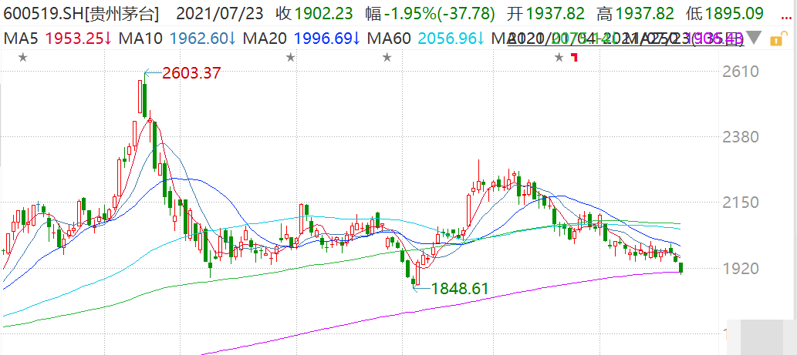Click the change value 幅 -1.95%(-37.78)
The height and width of the screenshot is (355, 797).
tap(431, 14)
